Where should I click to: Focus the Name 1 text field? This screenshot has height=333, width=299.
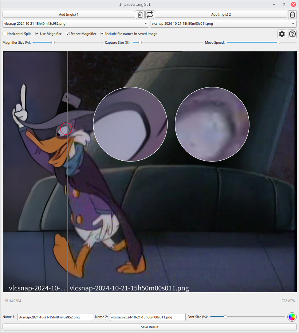pos(55,317)
